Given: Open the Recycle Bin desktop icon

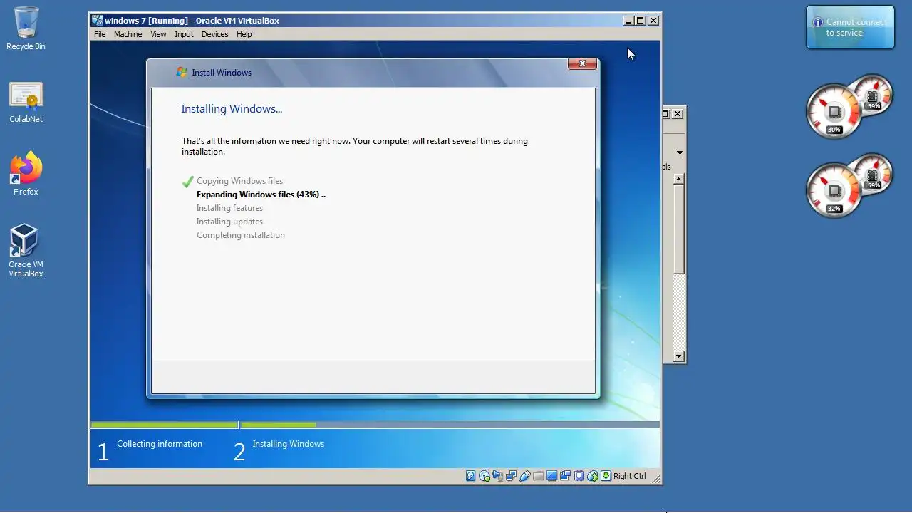Looking at the screenshot, I should pos(26,28).
